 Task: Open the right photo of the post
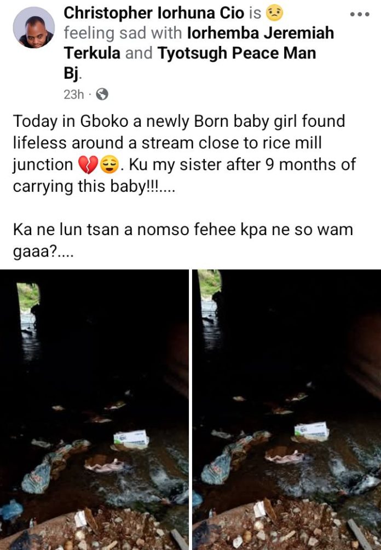(x=286, y=409)
